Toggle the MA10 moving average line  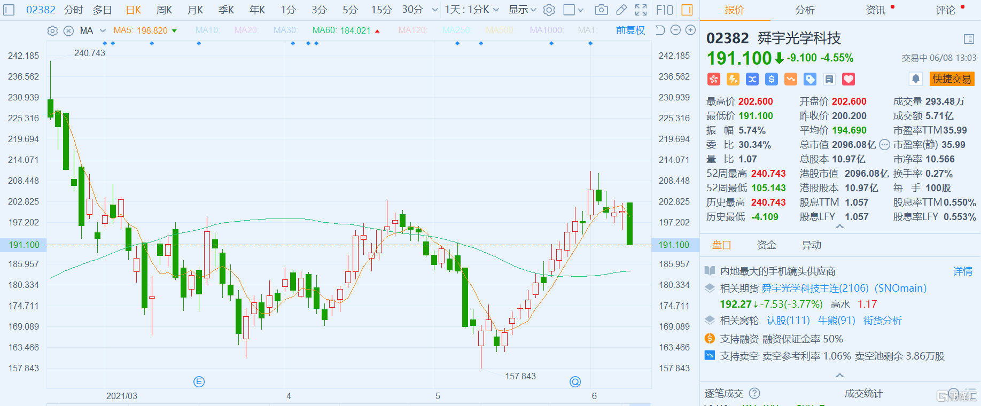tap(207, 30)
